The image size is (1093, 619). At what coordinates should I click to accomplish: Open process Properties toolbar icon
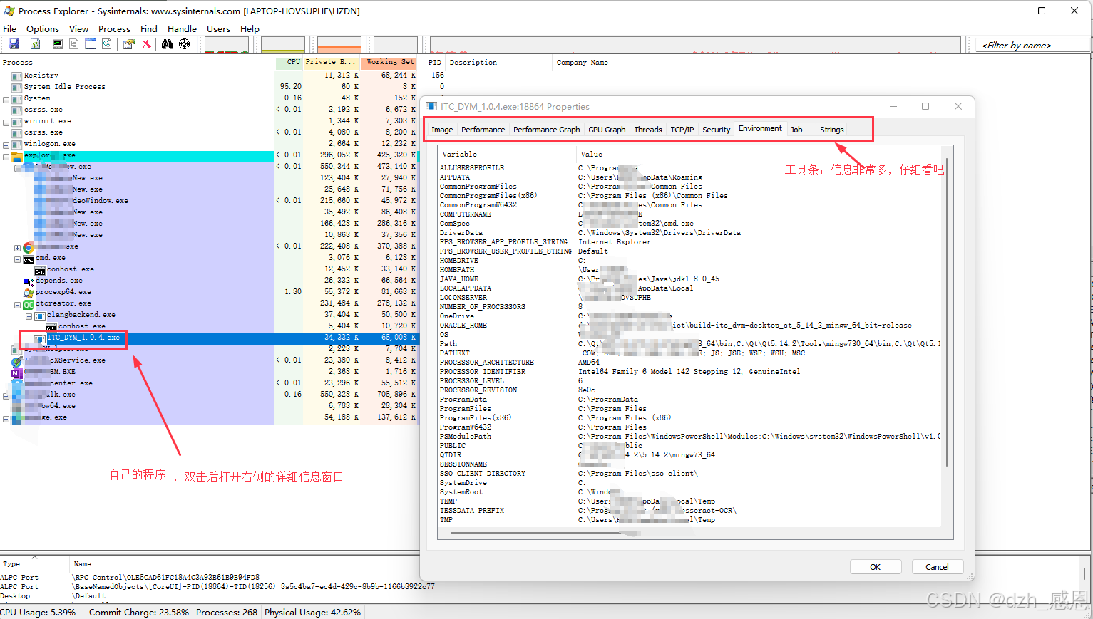pos(129,44)
